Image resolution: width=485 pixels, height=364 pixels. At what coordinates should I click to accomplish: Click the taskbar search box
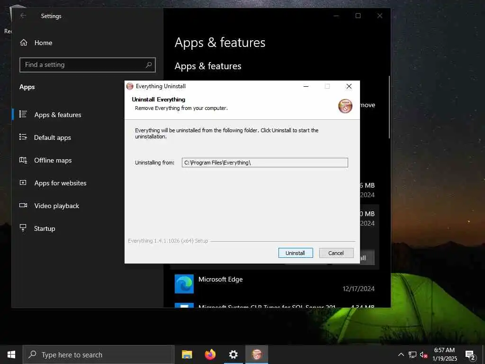pos(99,355)
